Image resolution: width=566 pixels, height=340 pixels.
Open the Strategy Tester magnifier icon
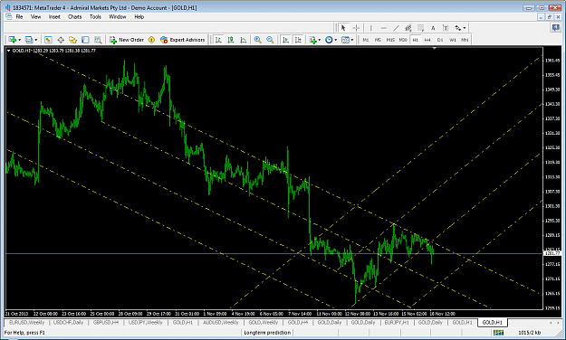tap(98, 40)
